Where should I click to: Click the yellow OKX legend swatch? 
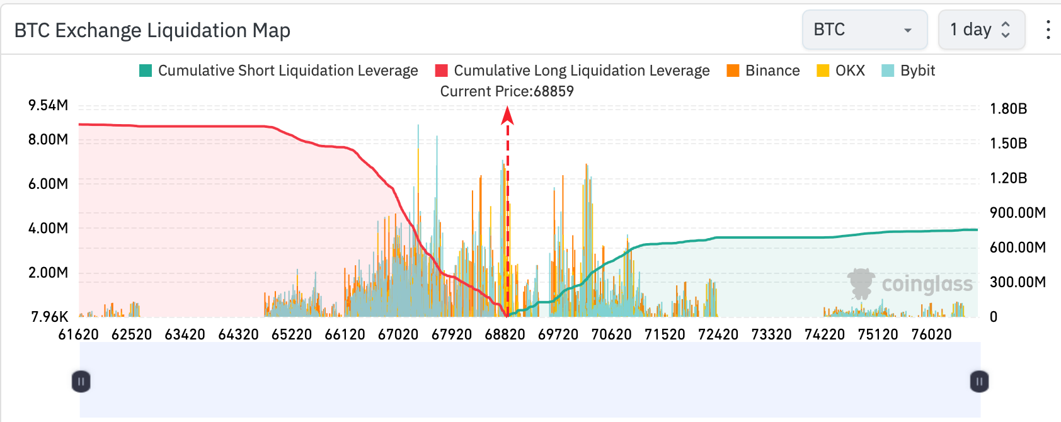(823, 71)
